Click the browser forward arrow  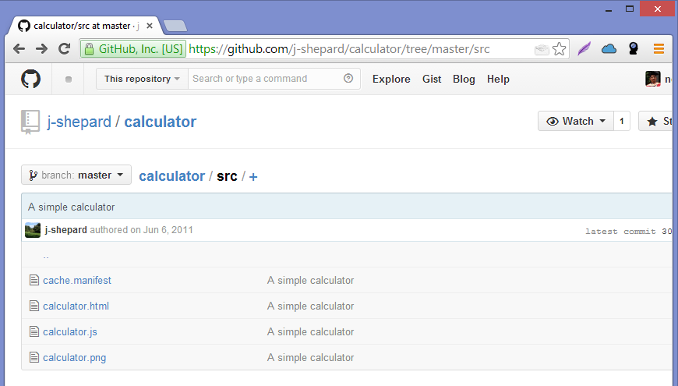pos(42,49)
